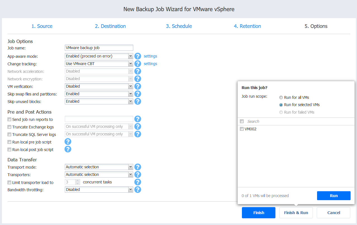Expand the Transport mode dropdown

(x=99, y=167)
